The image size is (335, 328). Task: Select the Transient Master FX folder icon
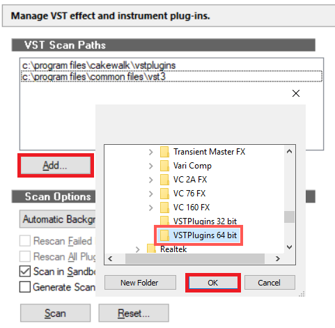click(164, 152)
